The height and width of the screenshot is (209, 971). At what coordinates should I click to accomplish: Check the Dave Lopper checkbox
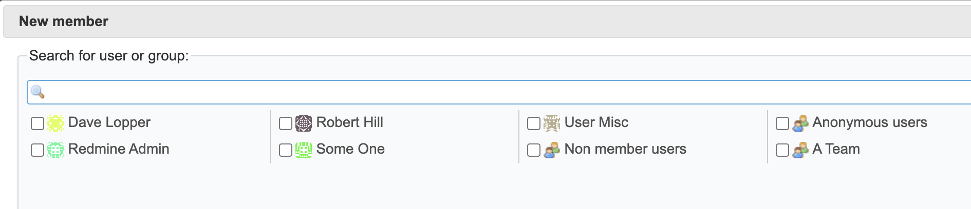[x=38, y=123]
